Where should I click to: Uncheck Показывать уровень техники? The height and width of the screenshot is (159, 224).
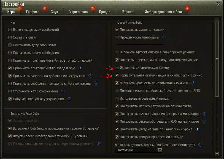click(117, 30)
